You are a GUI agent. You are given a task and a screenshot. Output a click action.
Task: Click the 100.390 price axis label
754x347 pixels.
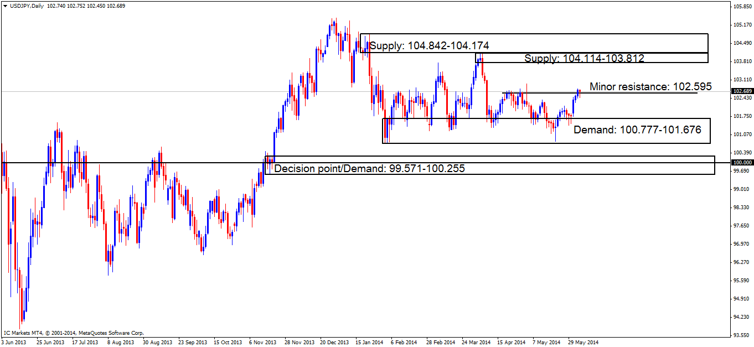[x=741, y=153]
